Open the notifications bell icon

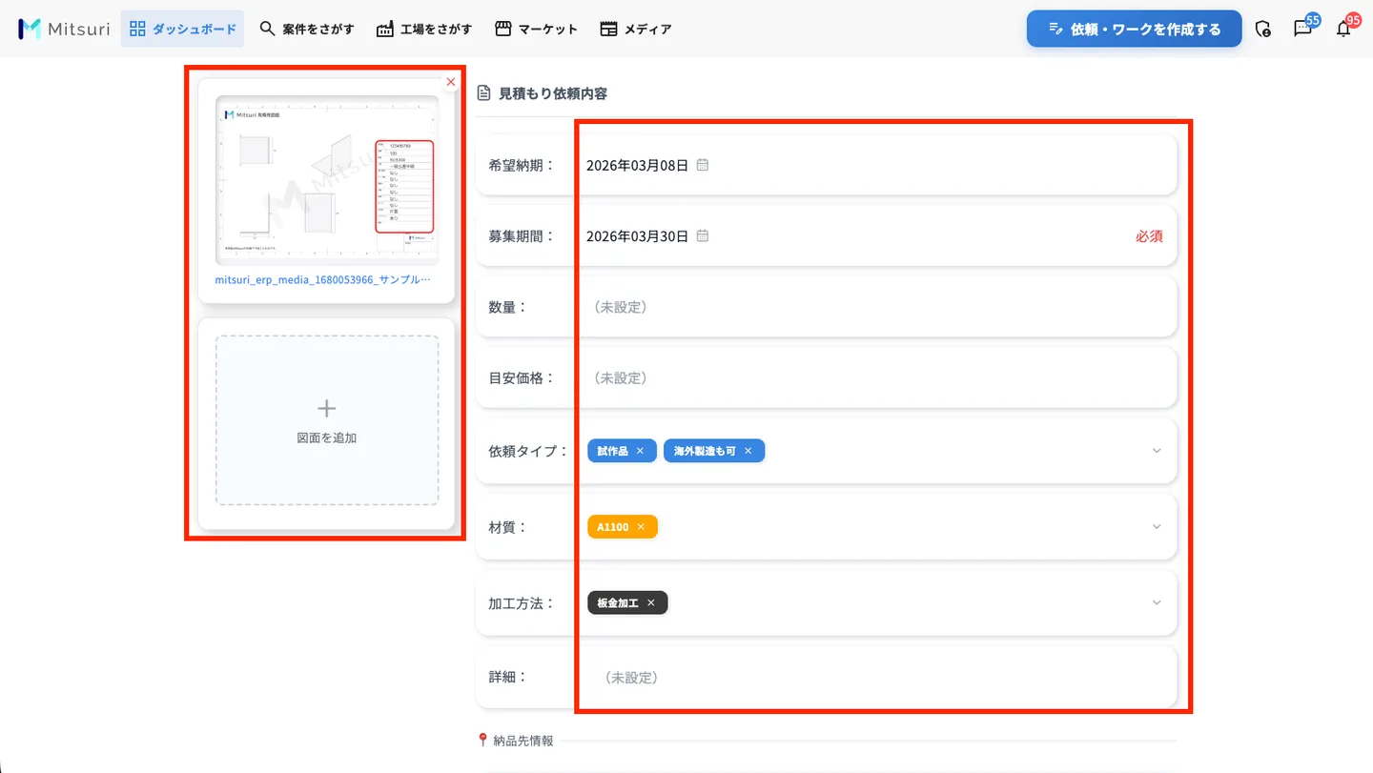point(1343,29)
